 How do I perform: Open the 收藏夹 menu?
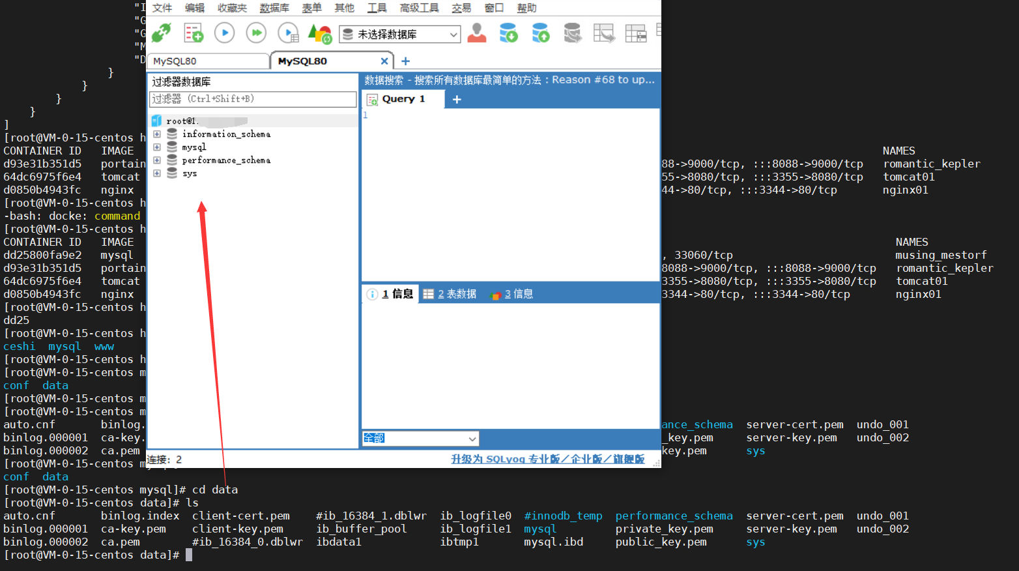[232, 8]
